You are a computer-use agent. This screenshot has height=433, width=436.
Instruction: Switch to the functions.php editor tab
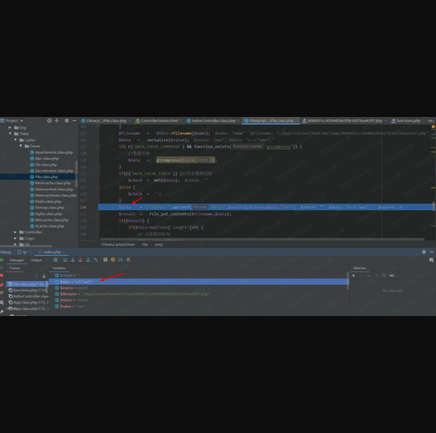[408, 121]
